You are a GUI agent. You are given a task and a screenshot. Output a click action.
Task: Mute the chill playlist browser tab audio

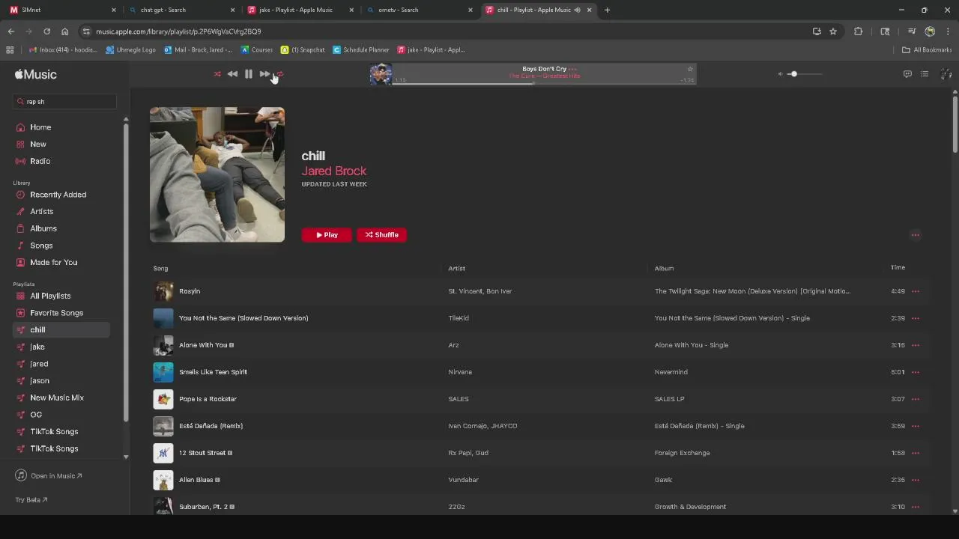click(x=577, y=10)
